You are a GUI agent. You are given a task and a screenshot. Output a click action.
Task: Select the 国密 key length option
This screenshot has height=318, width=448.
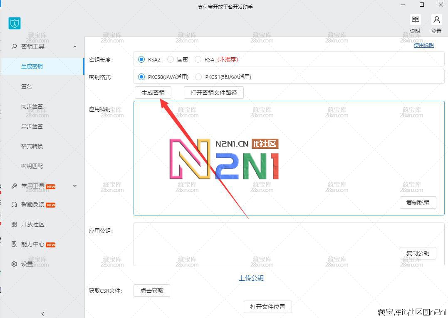pos(171,59)
